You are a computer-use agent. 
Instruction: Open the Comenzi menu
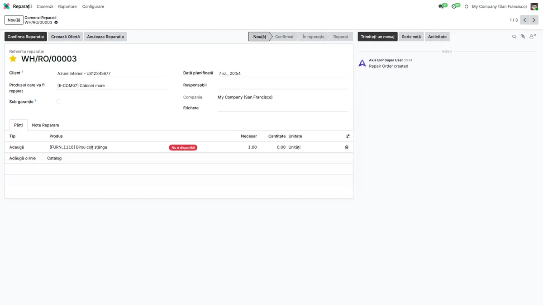click(45, 6)
